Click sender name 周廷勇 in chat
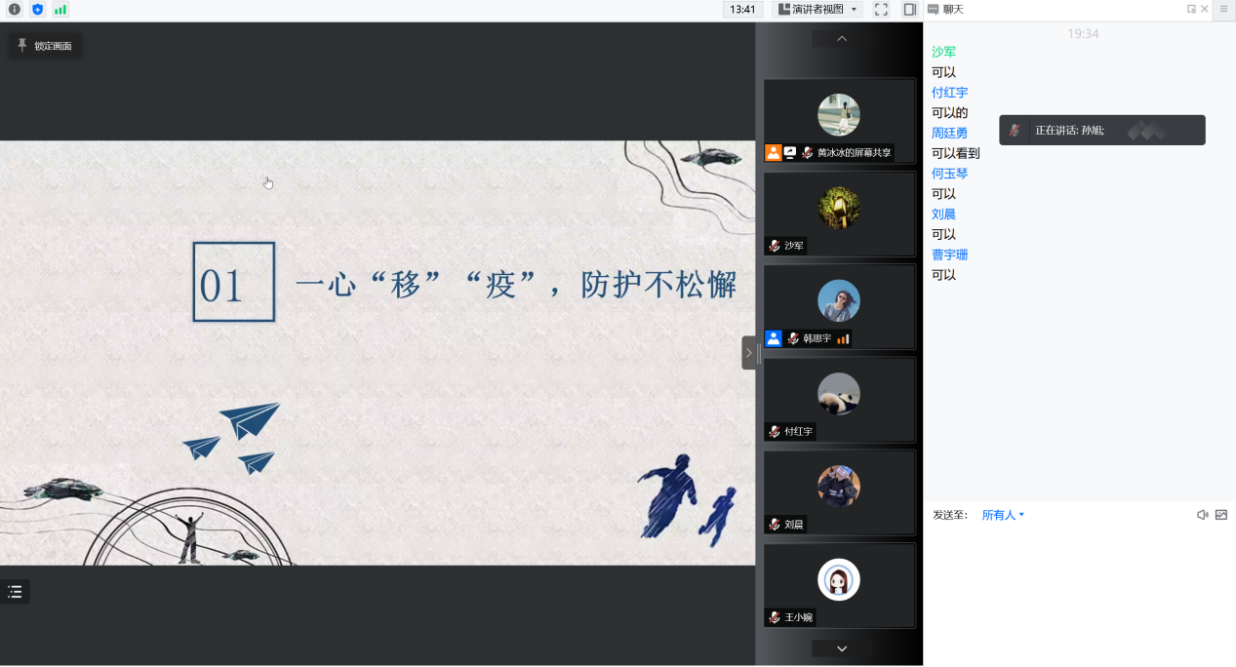Screen dimensions: 1236x667 pyautogui.click(x=949, y=134)
